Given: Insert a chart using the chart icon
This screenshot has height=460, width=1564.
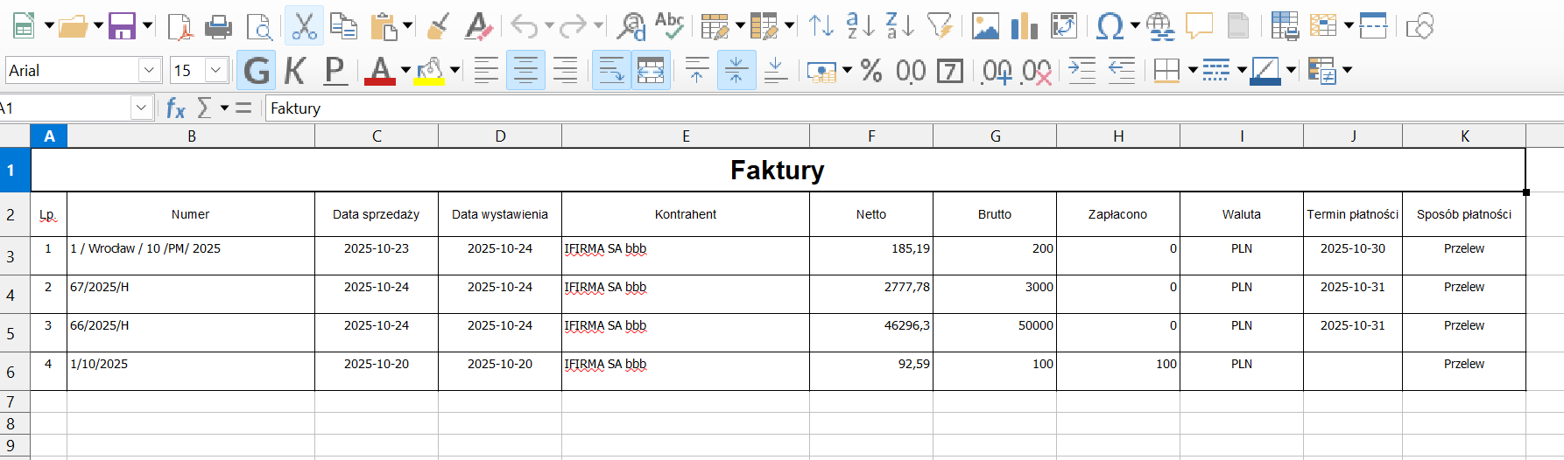Looking at the screenshot, I should pos(1024,27).
